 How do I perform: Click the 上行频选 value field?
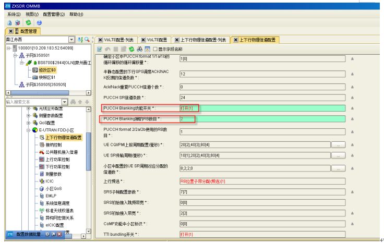coord(262,181)
